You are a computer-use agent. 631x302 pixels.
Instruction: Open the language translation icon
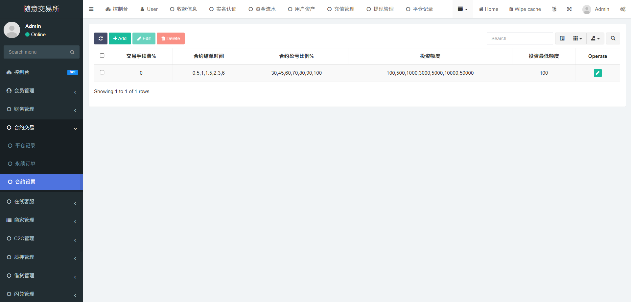[554, 9]
